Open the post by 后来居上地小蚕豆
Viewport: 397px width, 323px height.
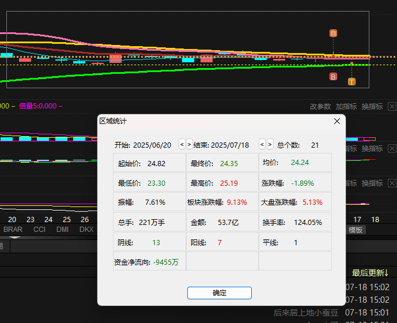305,313
